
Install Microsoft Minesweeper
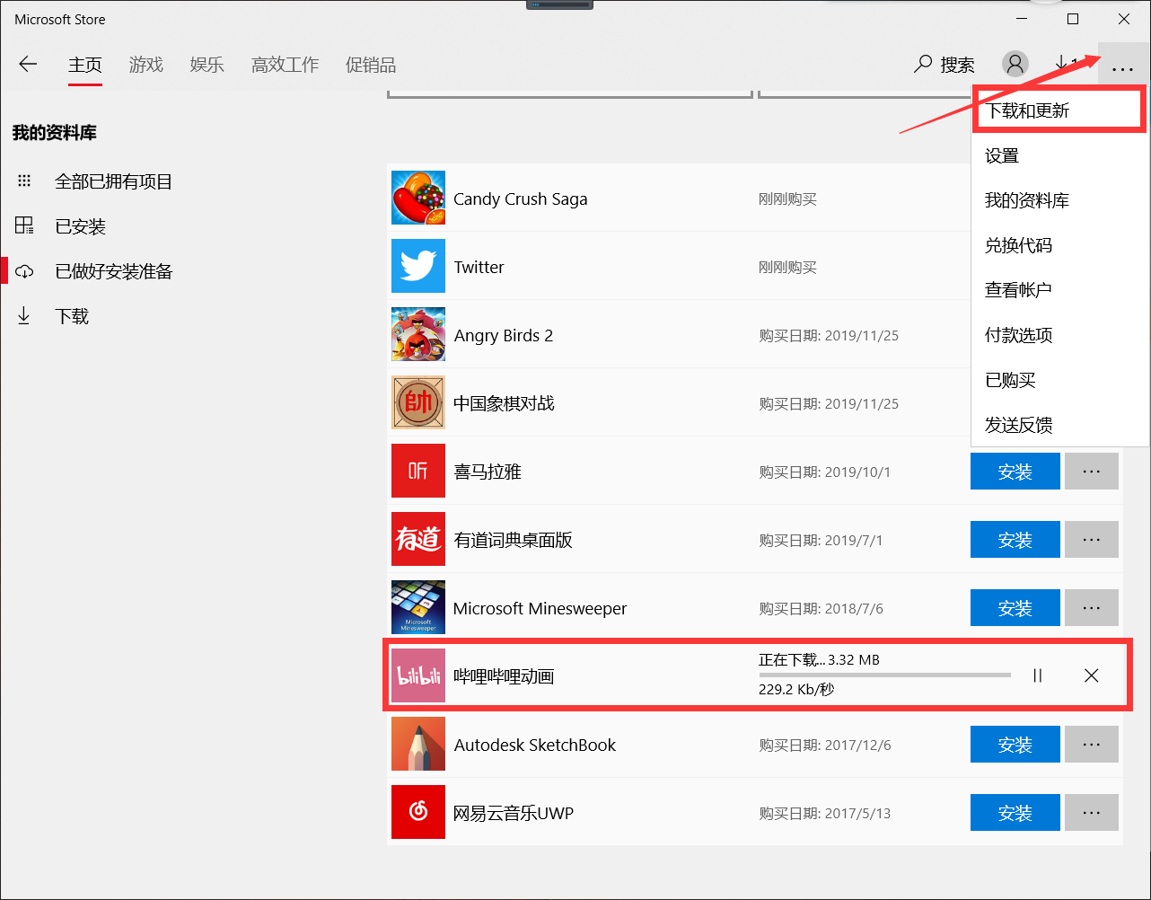1015,607
